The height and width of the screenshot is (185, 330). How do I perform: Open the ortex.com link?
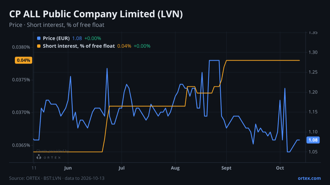tap(309, 178)
